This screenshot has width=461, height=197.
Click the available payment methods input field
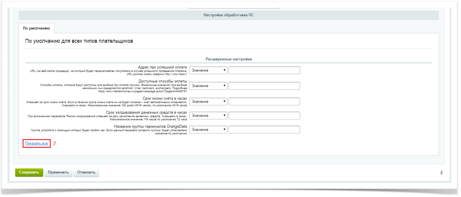click(264, 86)
